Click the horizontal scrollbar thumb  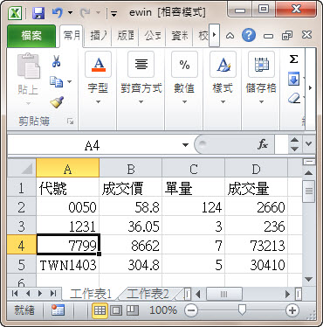(x=224, y=294)
